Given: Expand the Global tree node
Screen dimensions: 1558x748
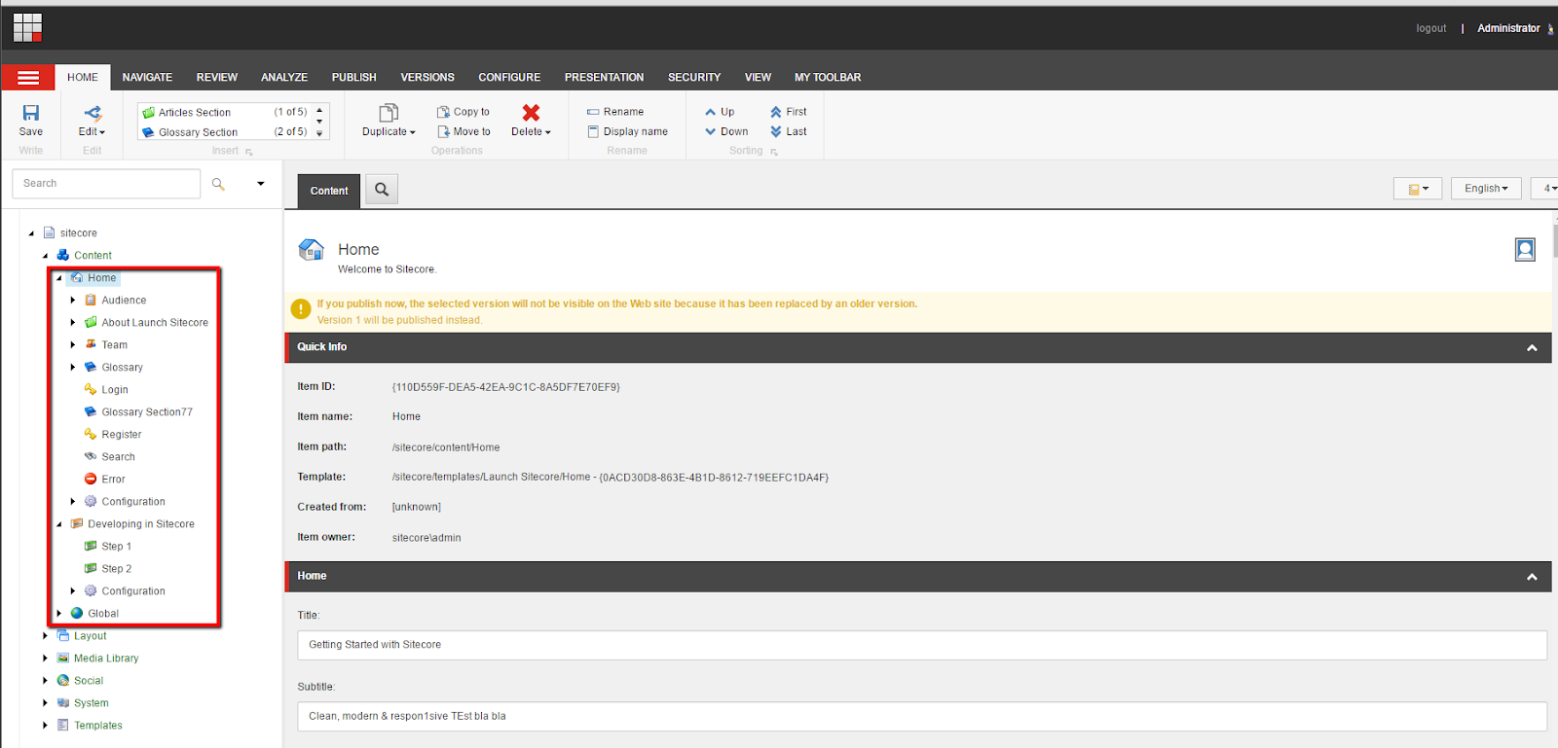Looking at the screenshot, I should coord(59,613).
